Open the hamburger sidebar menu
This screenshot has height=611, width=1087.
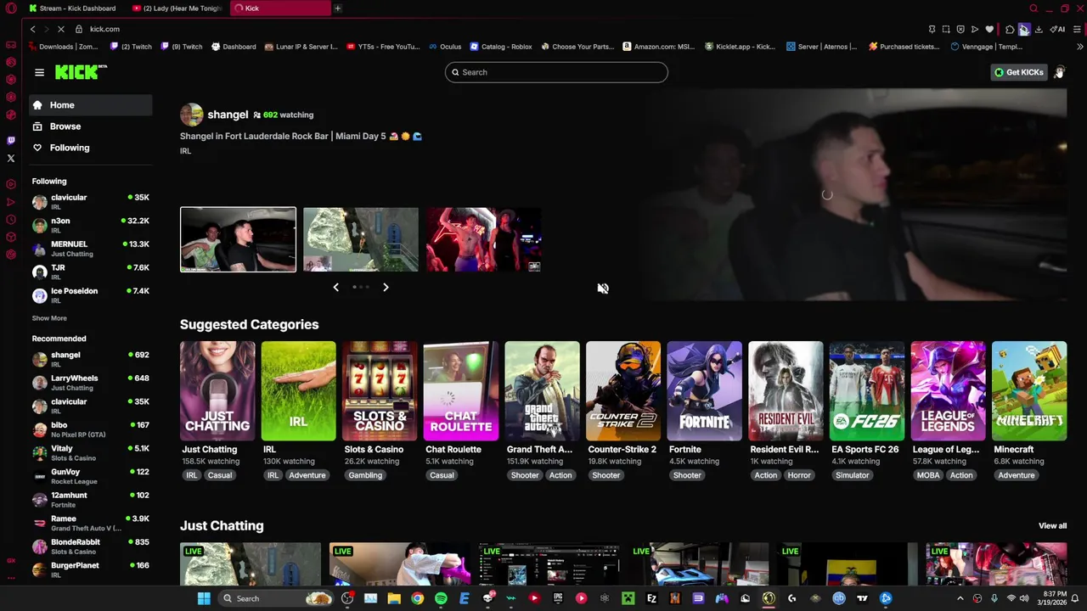click(x=39, y=72)
